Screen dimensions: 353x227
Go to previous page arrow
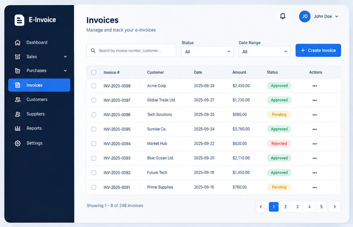[261, 207]
